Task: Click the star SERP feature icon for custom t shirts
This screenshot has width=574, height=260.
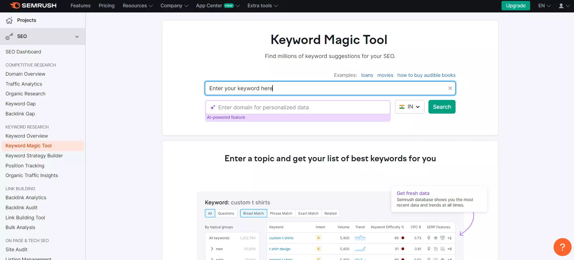Action: 436,238
